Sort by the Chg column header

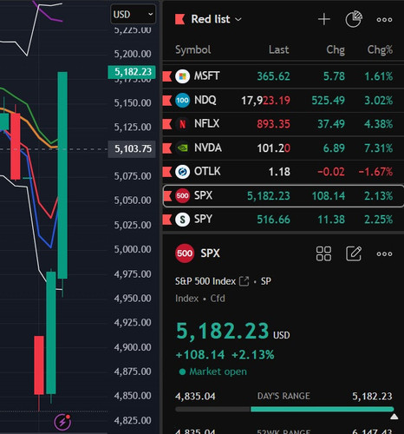[x=336, y=49]
